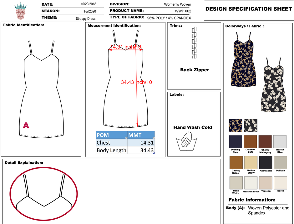Select the Evening Blue color swatch
This screenshot has height=224, width=294.
(x=236, y=142)
